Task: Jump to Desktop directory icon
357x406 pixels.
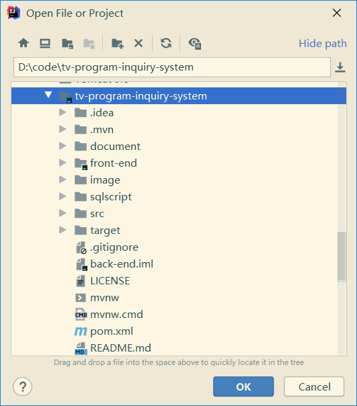Action: [x=45, y=43]
